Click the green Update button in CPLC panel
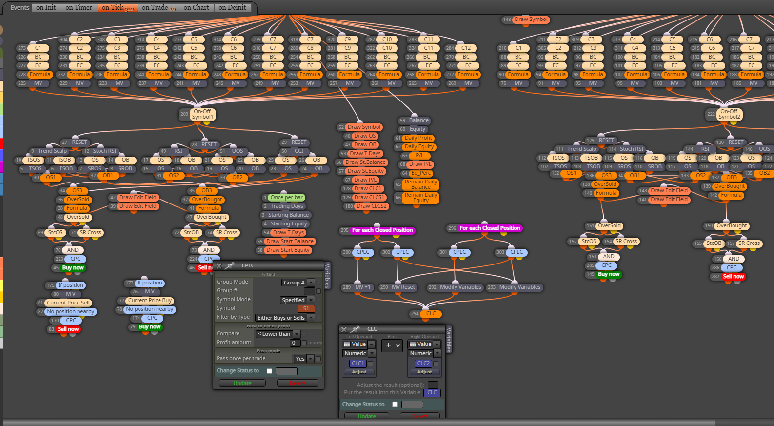774x426 pixels. coord(242,384)
